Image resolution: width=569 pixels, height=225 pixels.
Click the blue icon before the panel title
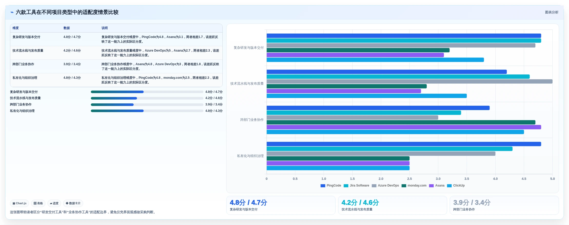click(x=12, y=12)
